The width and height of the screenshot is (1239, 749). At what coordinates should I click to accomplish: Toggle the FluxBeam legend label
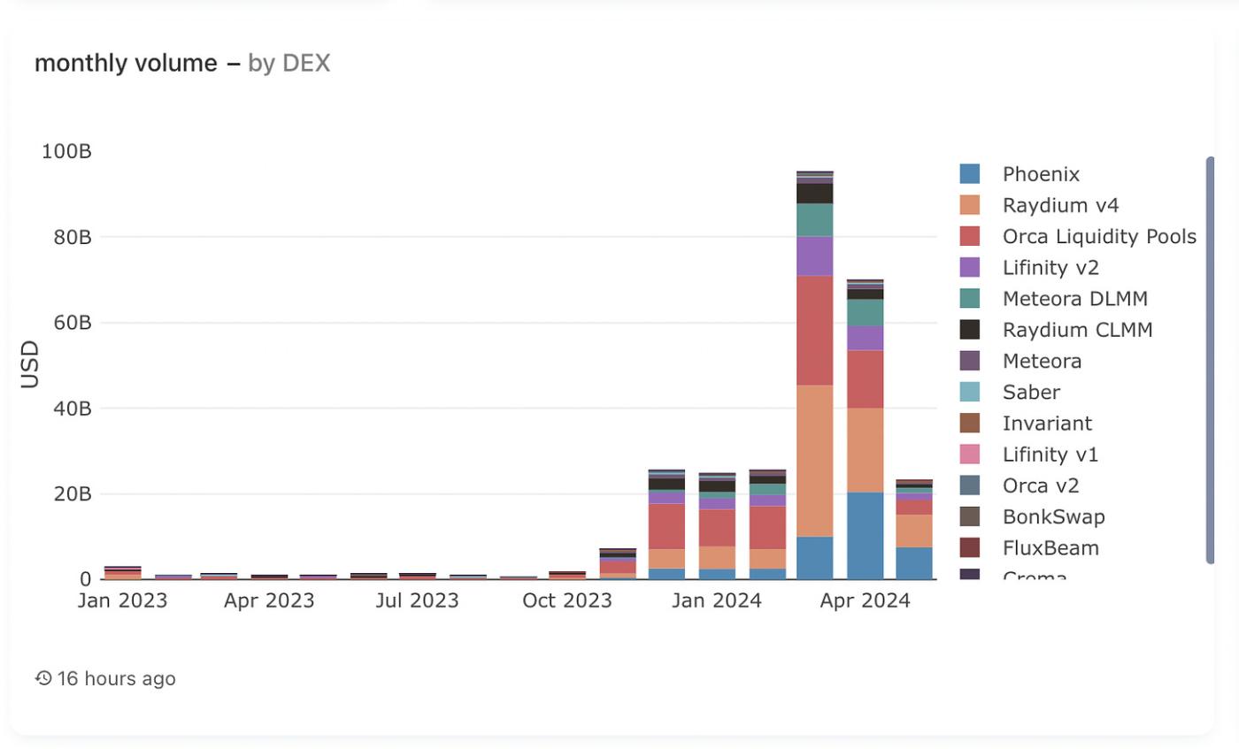1050,548
